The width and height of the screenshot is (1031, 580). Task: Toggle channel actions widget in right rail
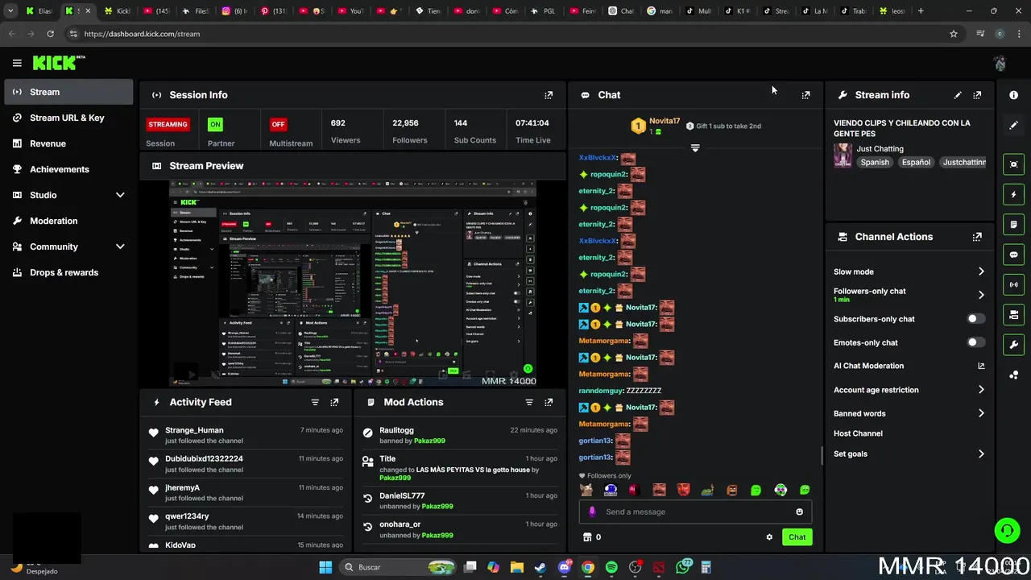pos(1013,315)
